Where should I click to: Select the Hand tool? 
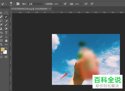(x=6, y=41)
